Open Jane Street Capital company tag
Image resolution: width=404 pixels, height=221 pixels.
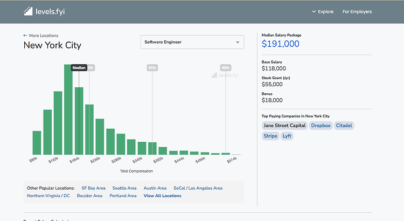[x=284, y=126]
